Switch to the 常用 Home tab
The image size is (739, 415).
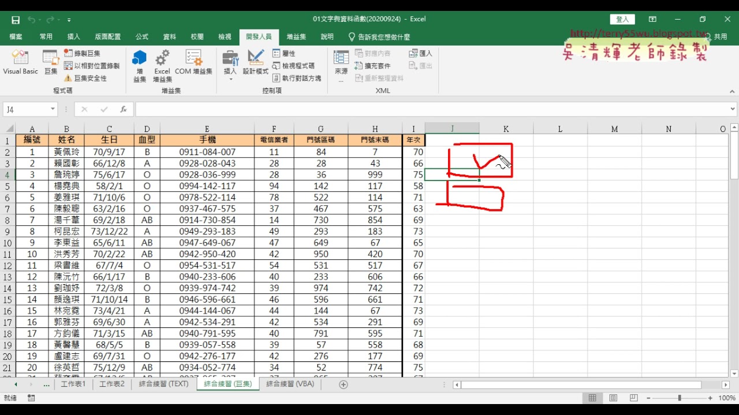click(x=46, y=37)
